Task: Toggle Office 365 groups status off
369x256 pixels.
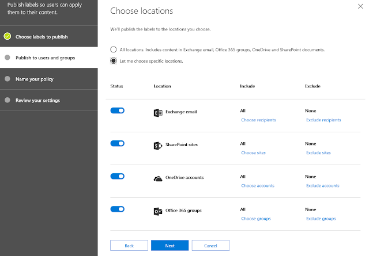Action: (117, 209)
